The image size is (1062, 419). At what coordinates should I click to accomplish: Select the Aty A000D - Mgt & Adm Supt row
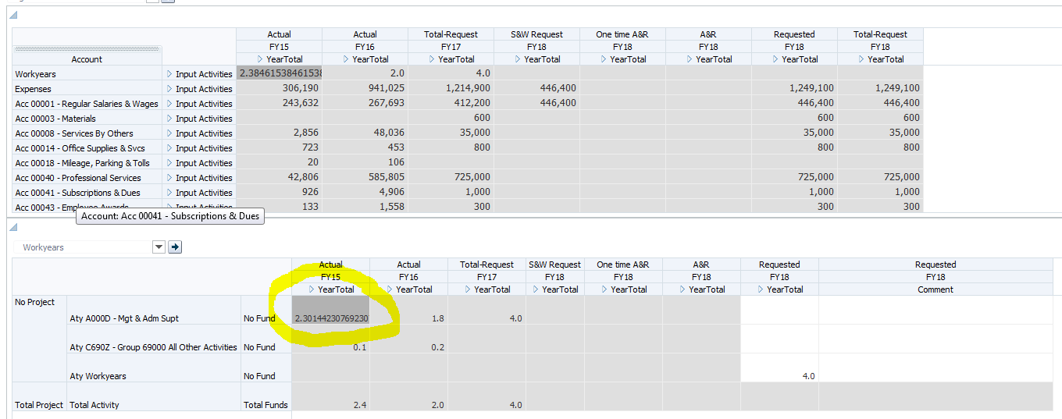point(124,318)
